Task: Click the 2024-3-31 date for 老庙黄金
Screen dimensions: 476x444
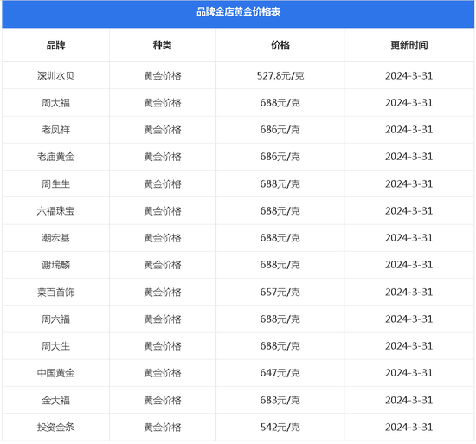Action: point(409,157)
